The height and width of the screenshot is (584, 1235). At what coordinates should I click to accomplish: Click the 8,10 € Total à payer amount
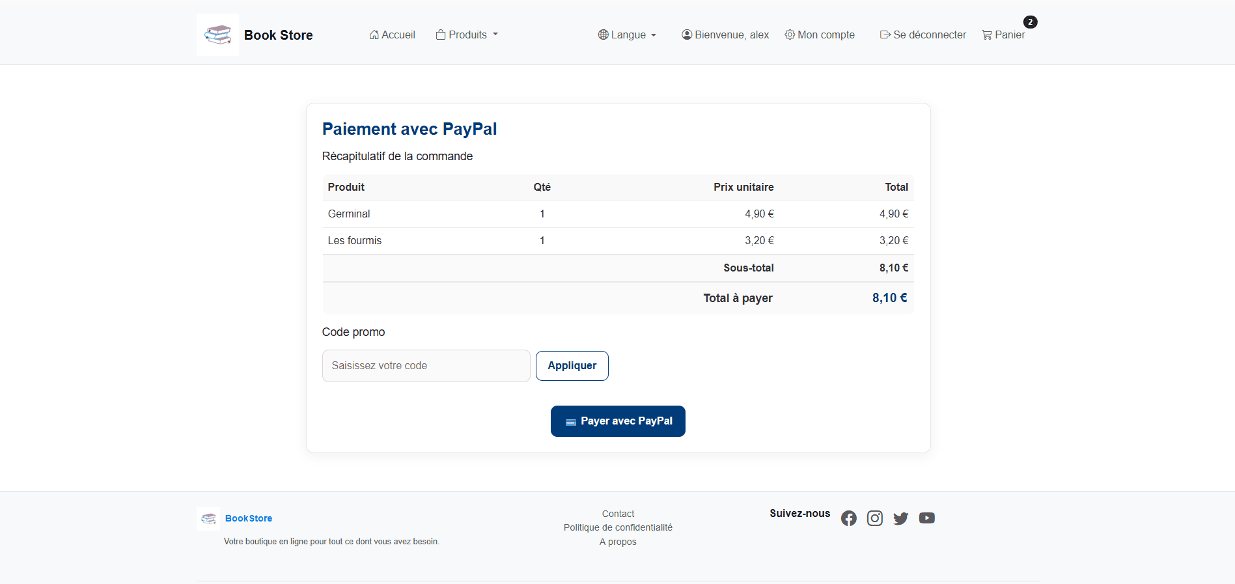[890, 298]
